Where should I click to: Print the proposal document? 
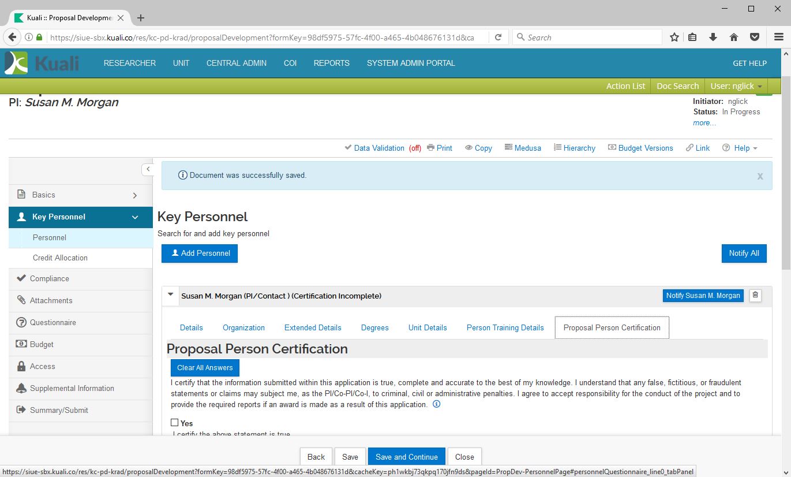pos(439,148)
